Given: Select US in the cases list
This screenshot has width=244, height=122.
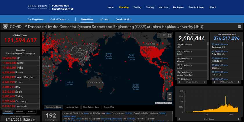Looking at the screenshot, I should coord(20,58).
